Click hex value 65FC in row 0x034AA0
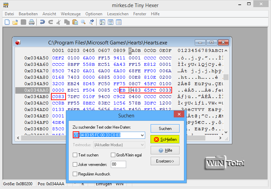 tap(150, 90)
